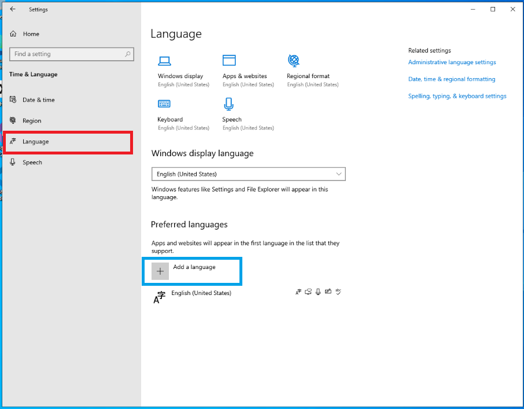The width and height of the screenshot is (524, 409).
Task: Maximize the Settings window
Action: pyautogui.click(x=493, y=9)
